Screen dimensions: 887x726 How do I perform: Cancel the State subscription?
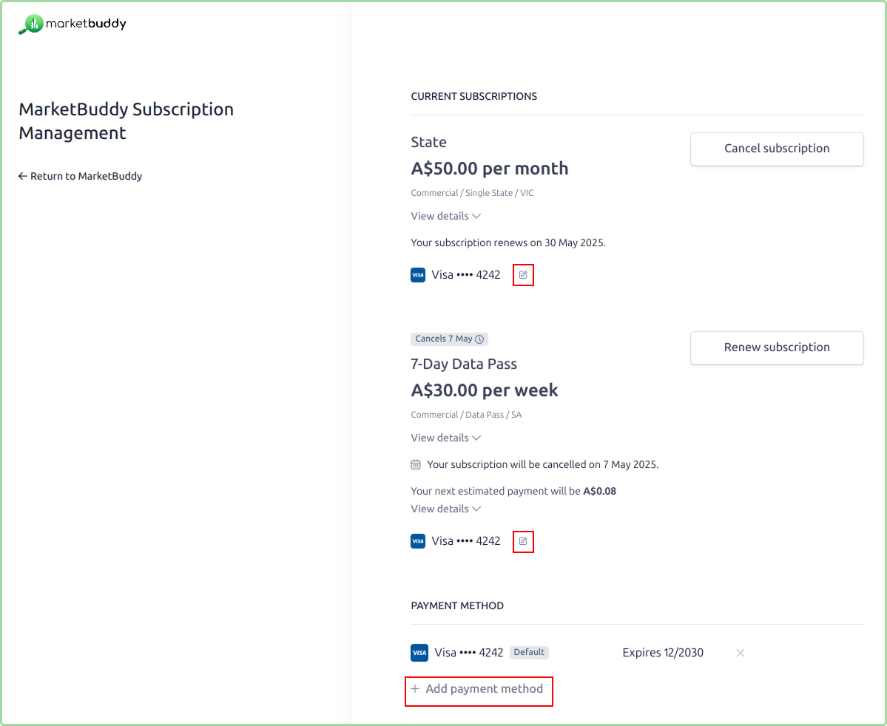(776, 149)
